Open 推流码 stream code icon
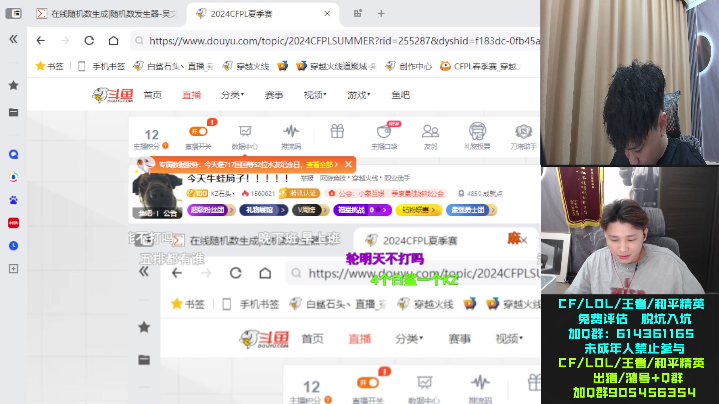Image resolution: width=719 pixels, height=404 pixels. click(x=291, y=137)
